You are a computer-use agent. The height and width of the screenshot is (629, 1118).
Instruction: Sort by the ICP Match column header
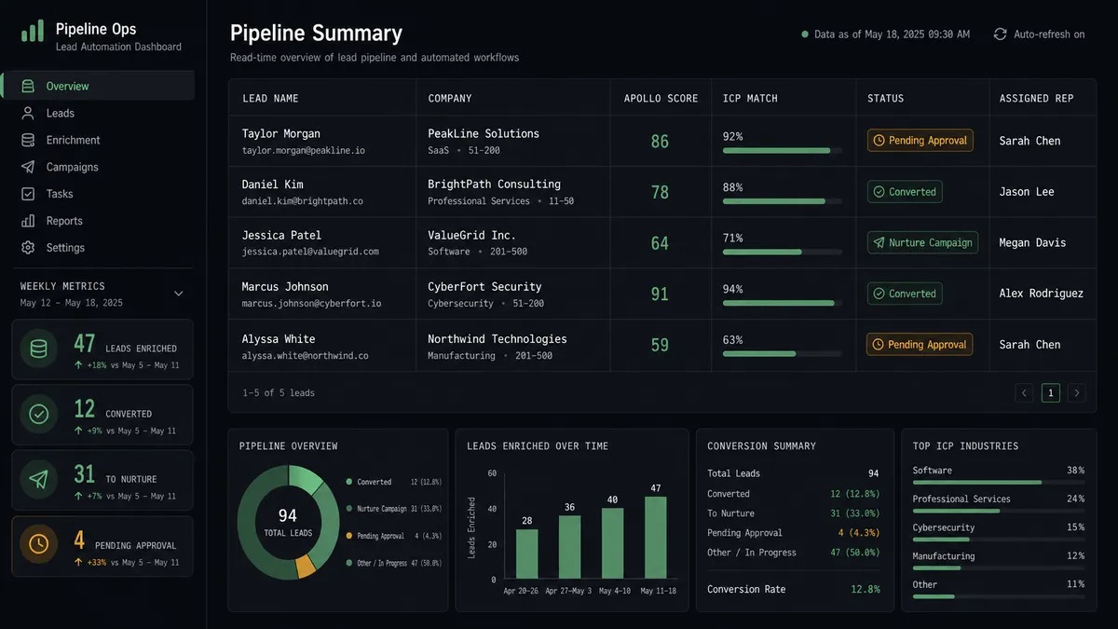click(x=750, y=98)
